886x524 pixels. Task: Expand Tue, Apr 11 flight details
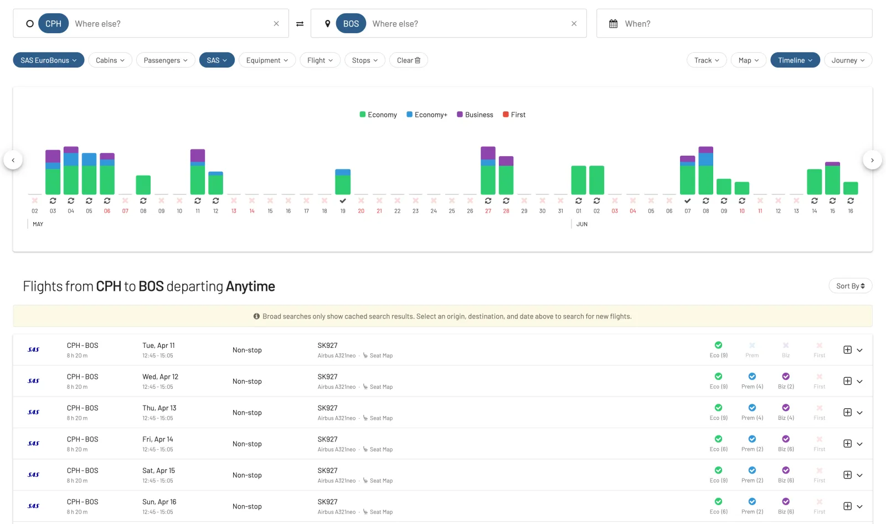pyautogui.click(x=860, y=350)
